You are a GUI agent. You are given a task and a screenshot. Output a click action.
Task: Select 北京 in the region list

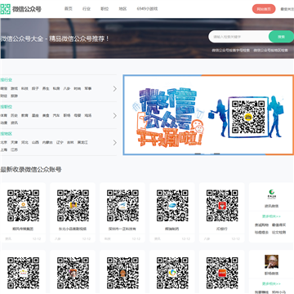(x=3, y=142)
